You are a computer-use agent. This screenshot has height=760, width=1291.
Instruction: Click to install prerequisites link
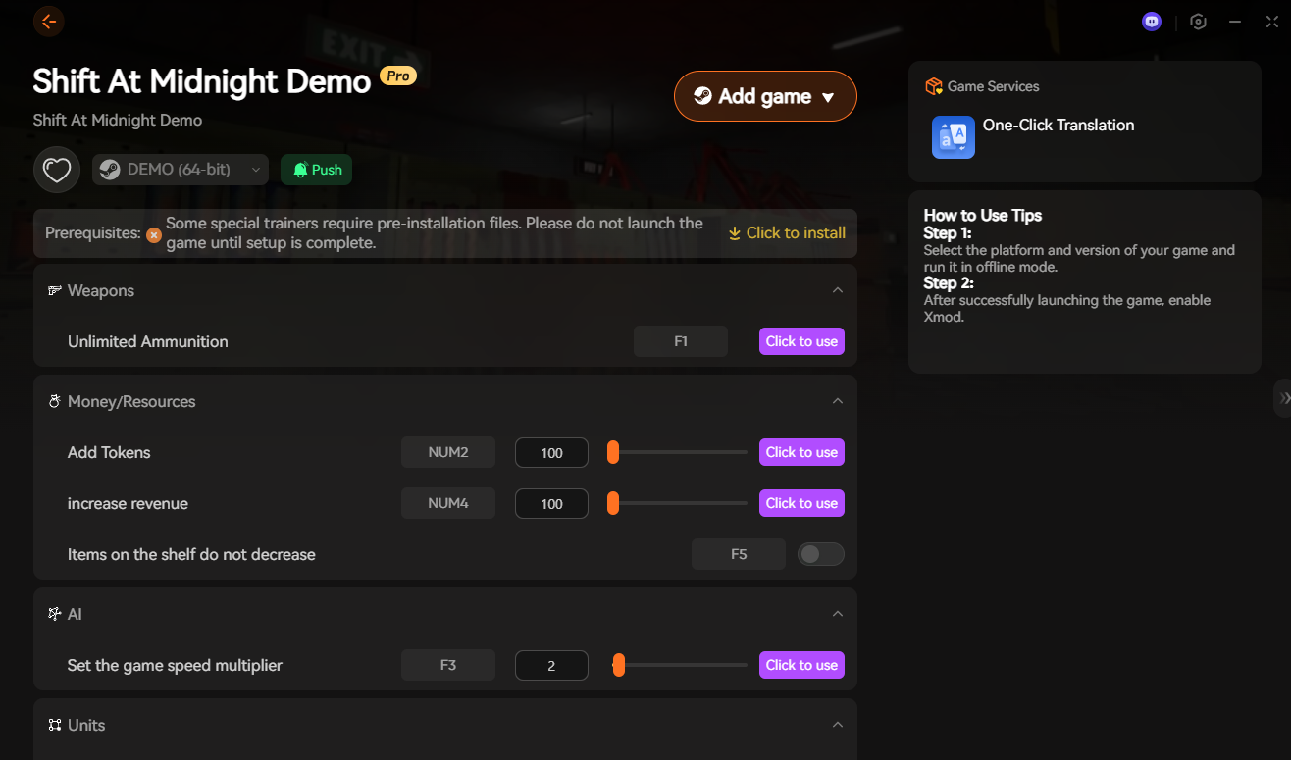[x=787, y=233]
